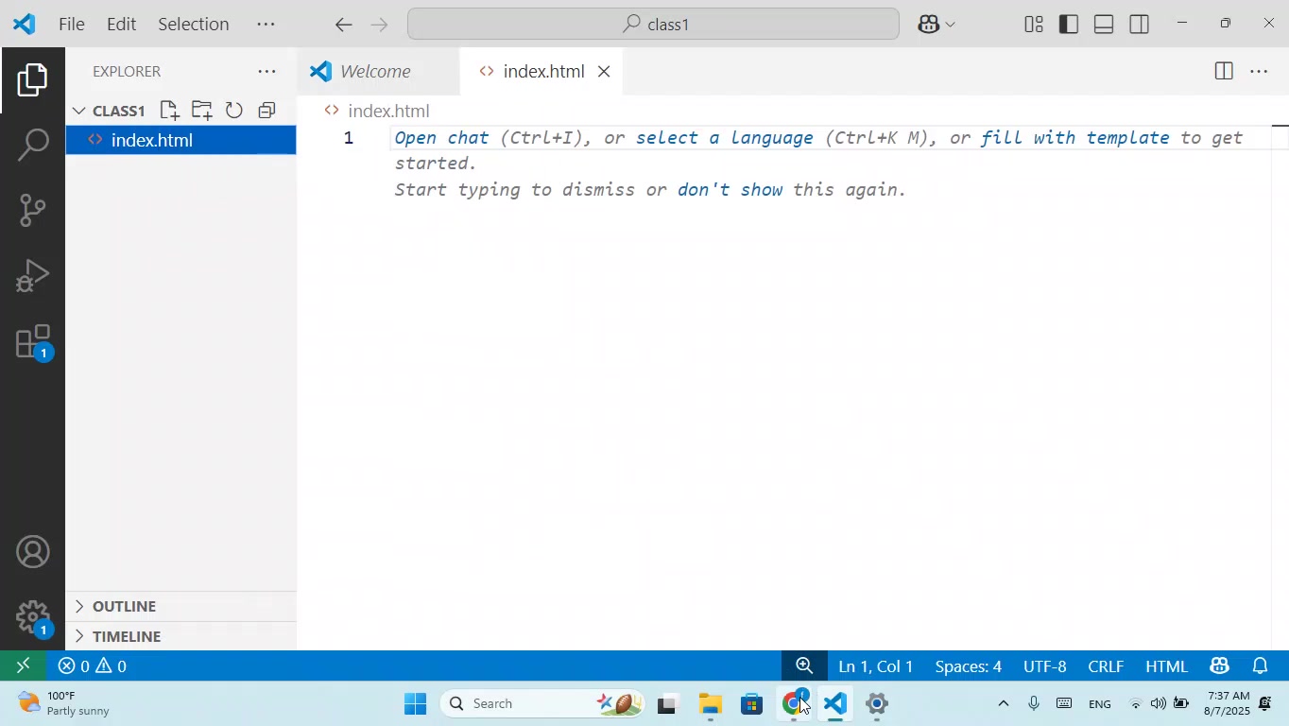The height and width of the screenshot is (726, 1289).
Task: Open the ENG language indicator
Action: [1100, 704]
